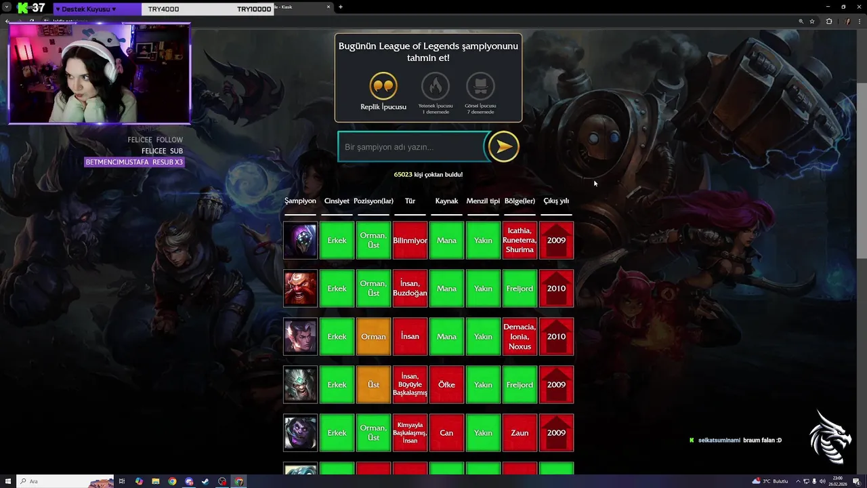Screen dimensions: 867x488
Task: Click the champion portrait in the Zaun row
Action: (300, 433)
